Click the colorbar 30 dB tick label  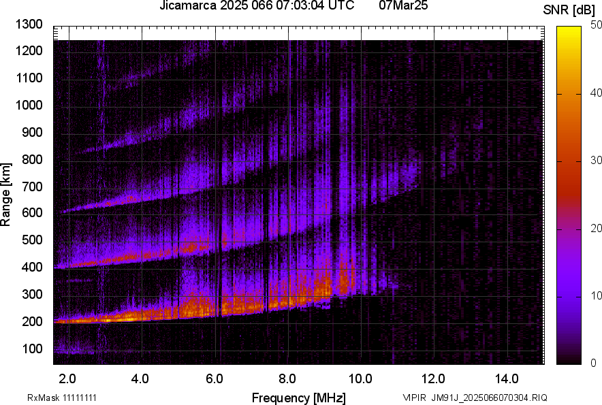pyautogui.click(x=596, y=161)
